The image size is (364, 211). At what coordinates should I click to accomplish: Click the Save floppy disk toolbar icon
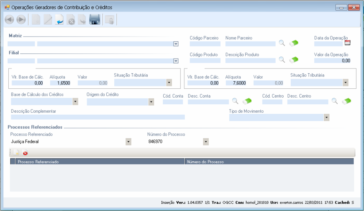(94, 20)
